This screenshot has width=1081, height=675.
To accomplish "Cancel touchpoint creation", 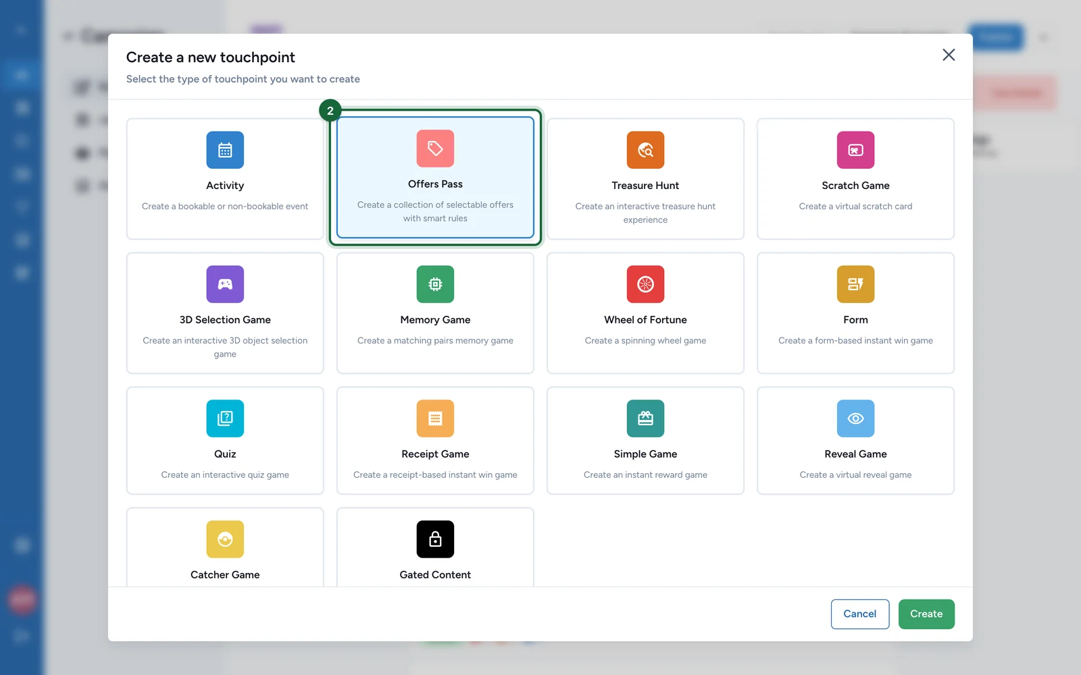I will click(x=860, y=614).
